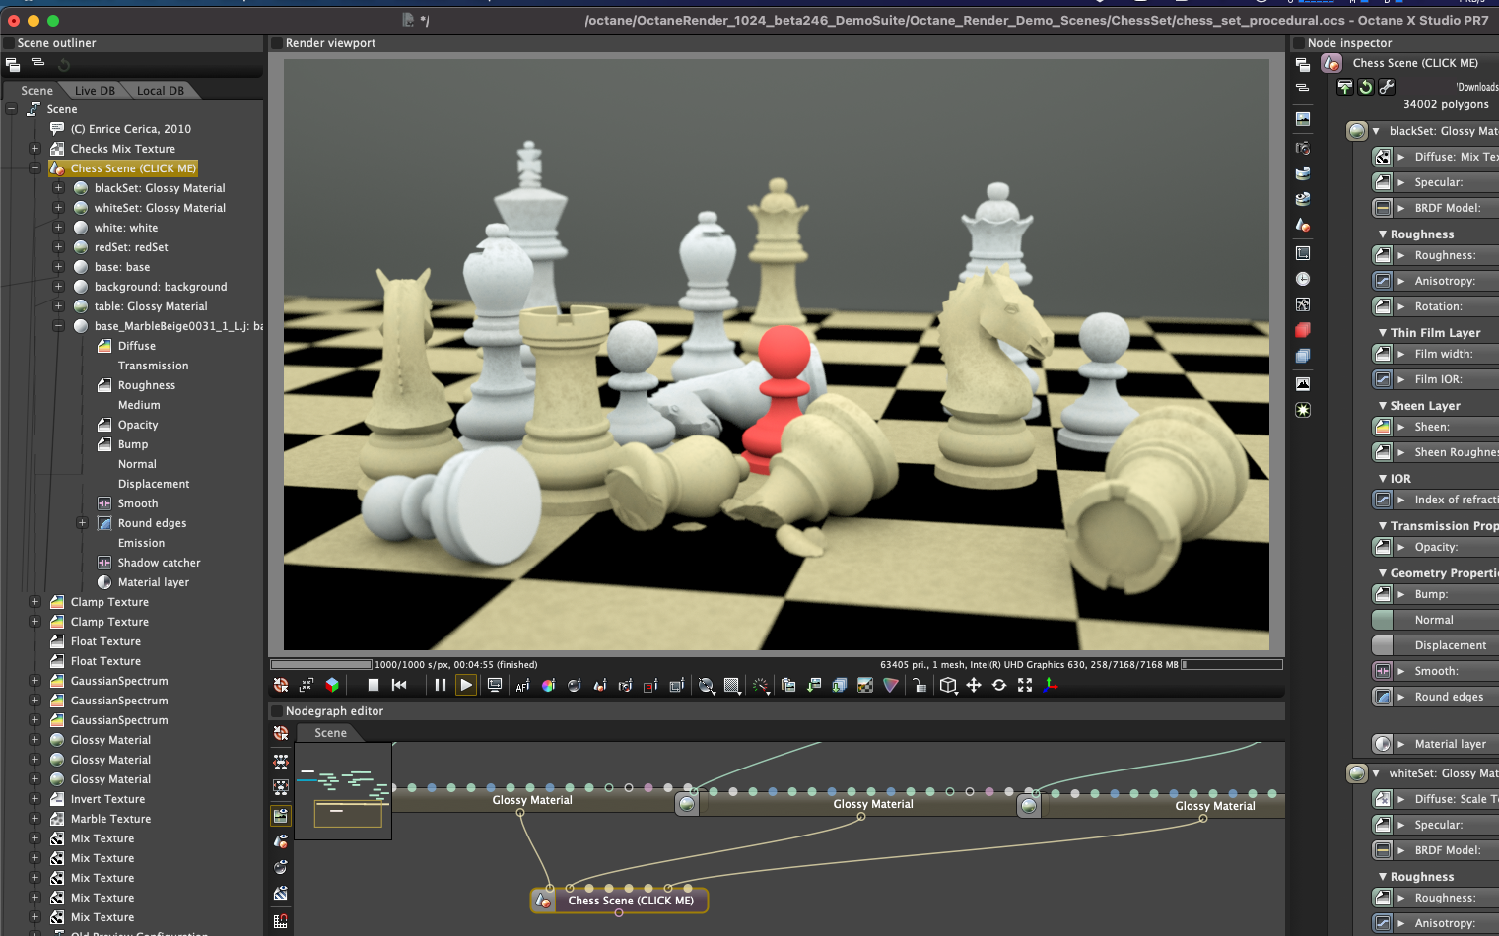Open the render priority gauge dropdown
The image size is (1499, 936).
tap(761, 685)
